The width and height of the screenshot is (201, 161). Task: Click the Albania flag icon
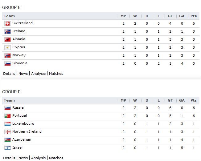(x=7, y=39)
